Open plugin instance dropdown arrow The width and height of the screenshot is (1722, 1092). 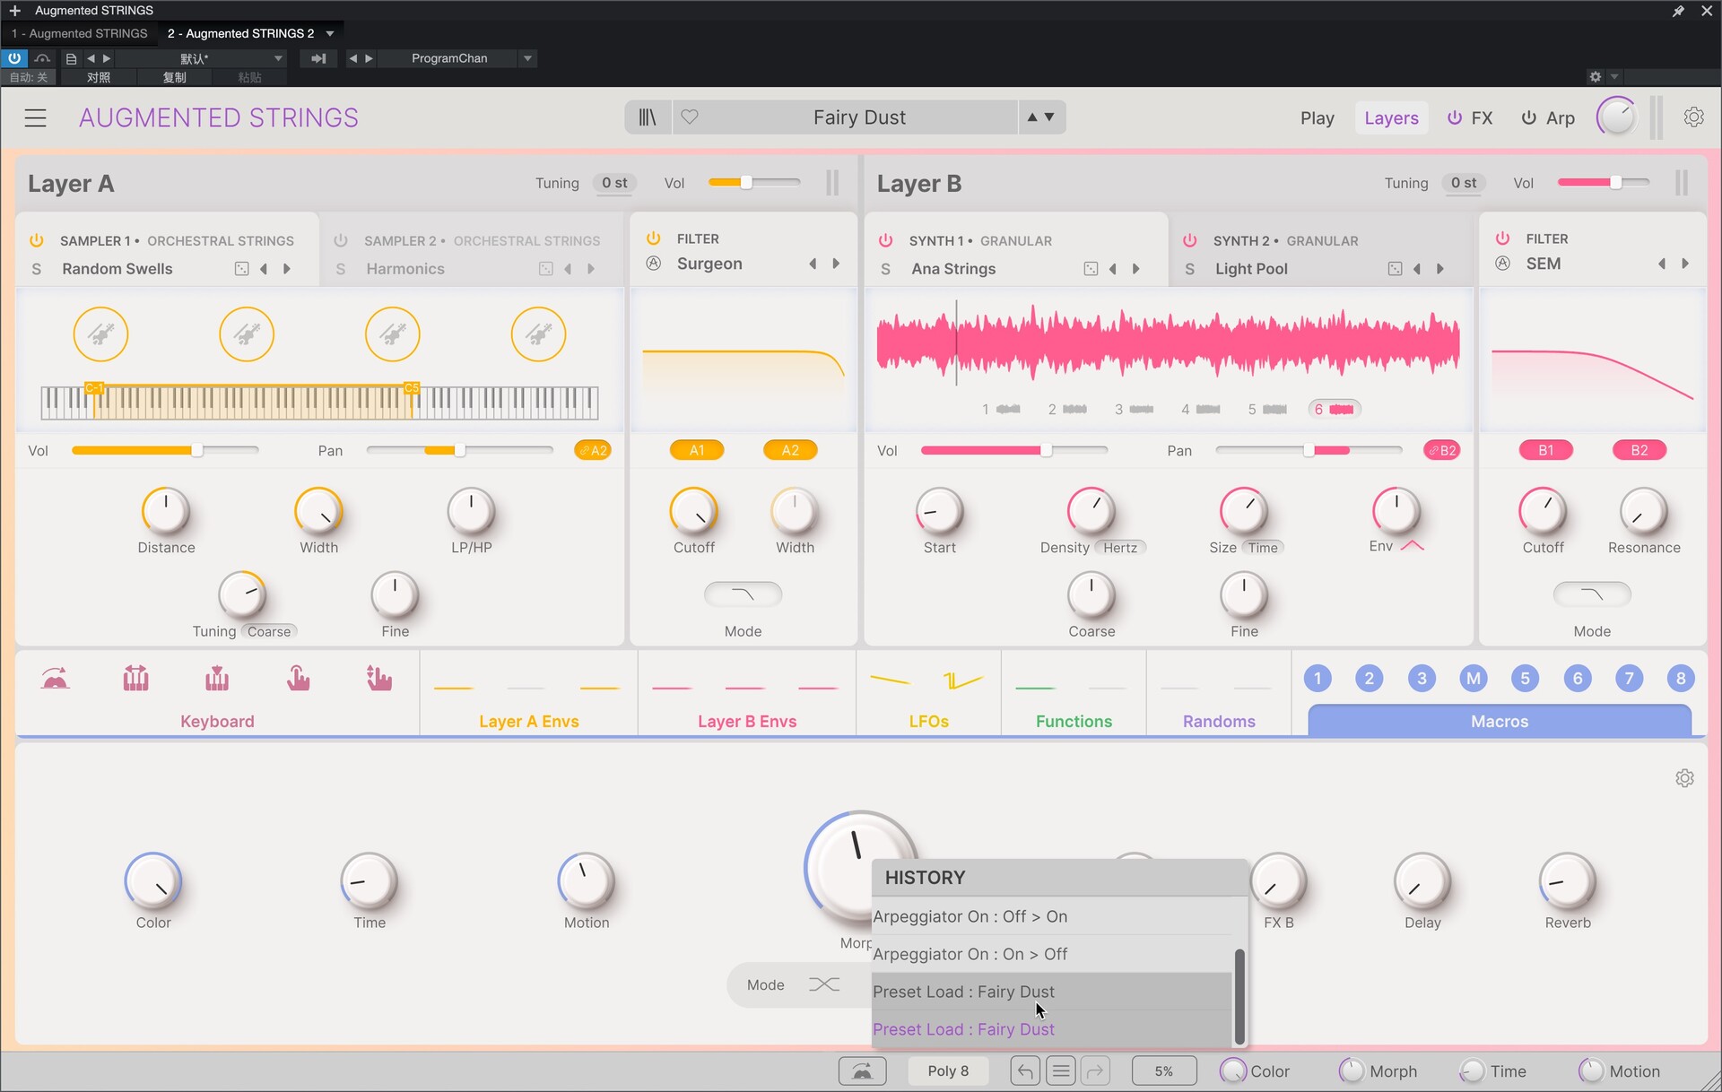tap(330, 33)
